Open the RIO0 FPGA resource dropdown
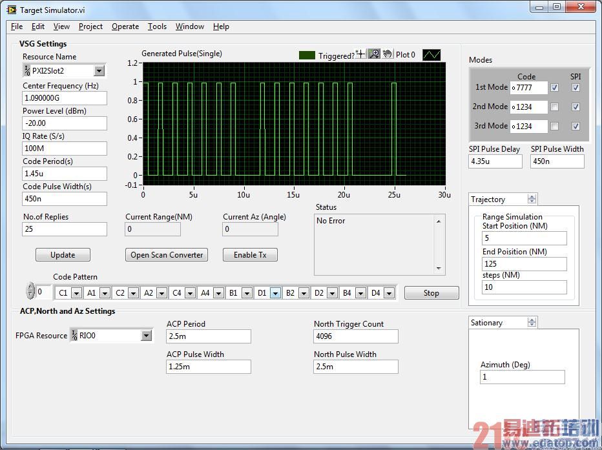 coord(147,336)
